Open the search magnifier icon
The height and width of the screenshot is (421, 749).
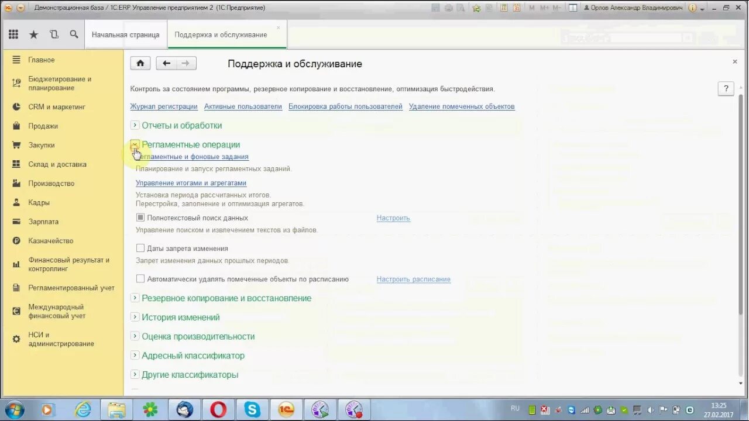[x=74, y=34]
